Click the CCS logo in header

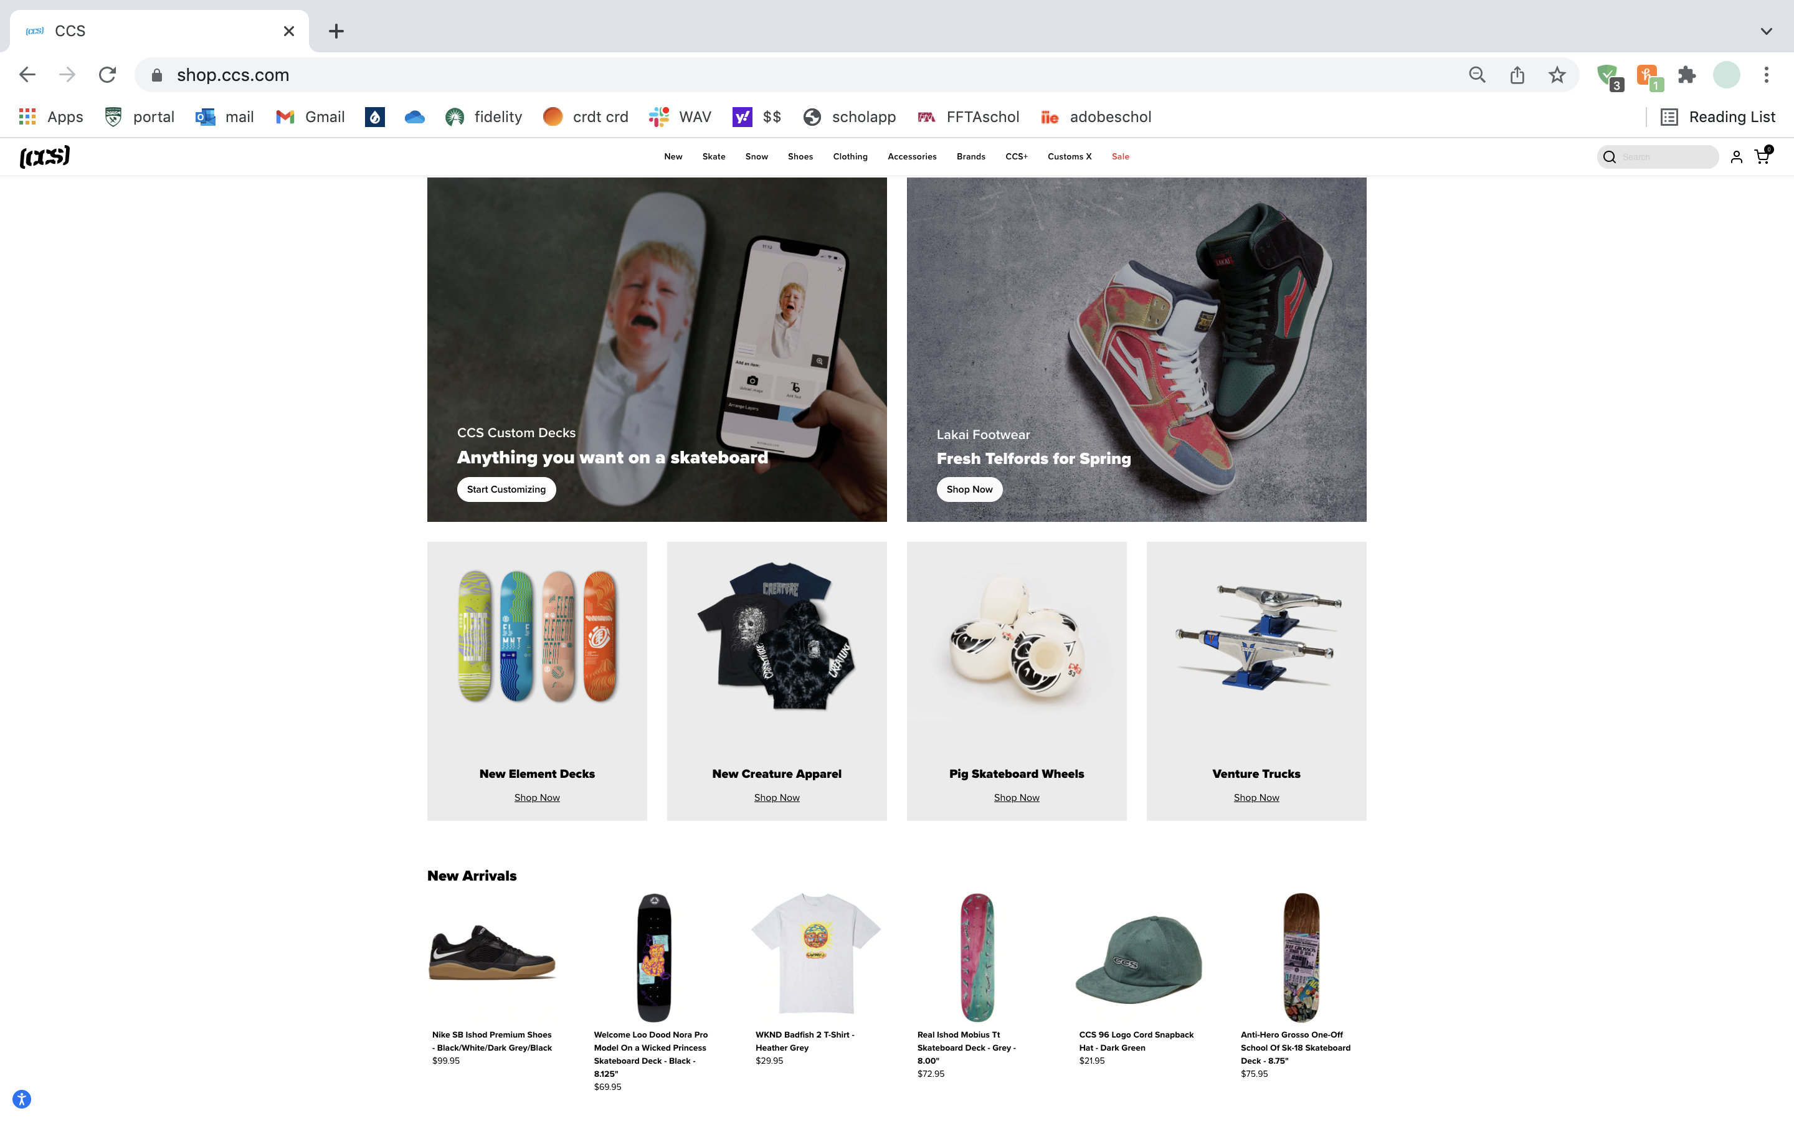[44, 156]
